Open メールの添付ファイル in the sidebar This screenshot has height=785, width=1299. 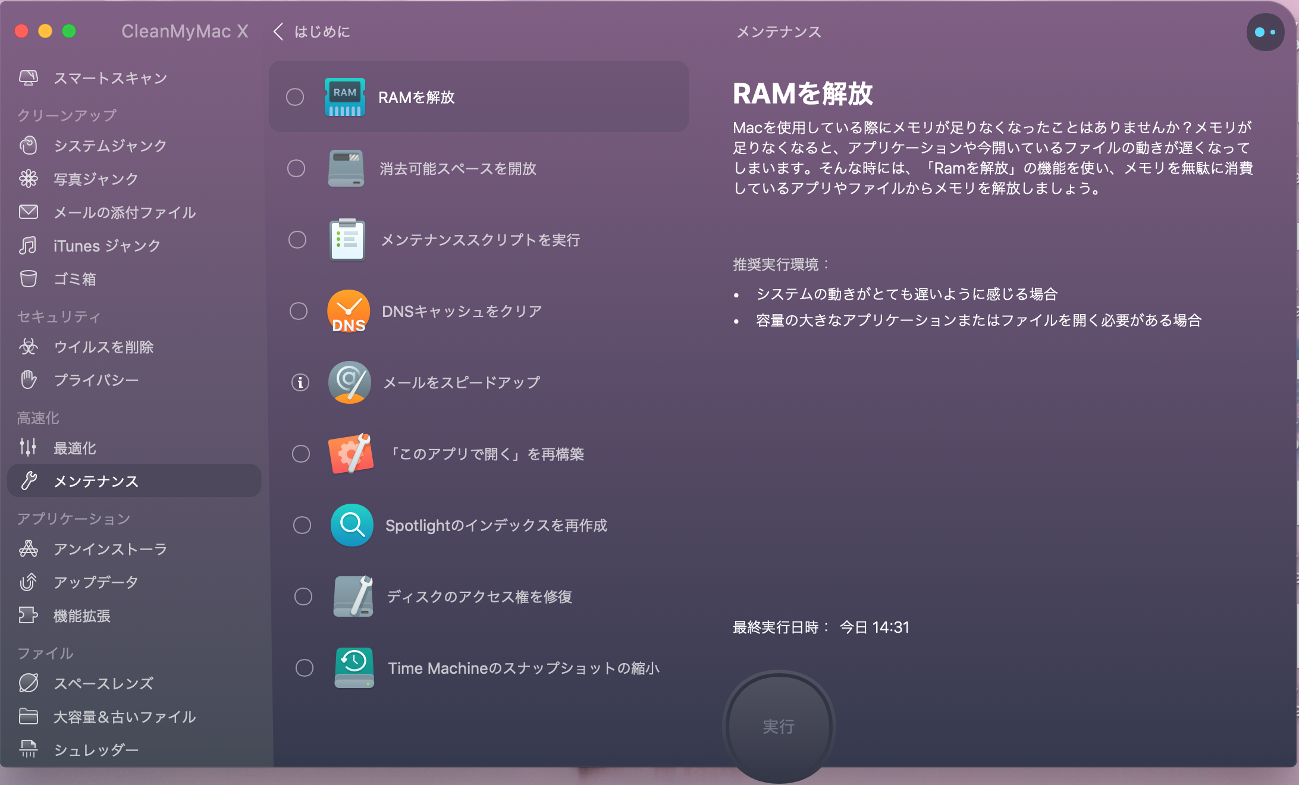tap(134, 212)
